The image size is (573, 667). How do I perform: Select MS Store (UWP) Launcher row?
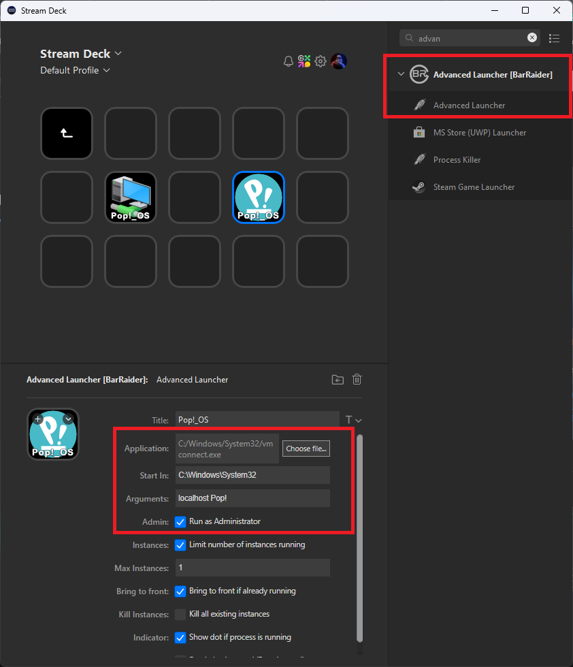(480, 132)
